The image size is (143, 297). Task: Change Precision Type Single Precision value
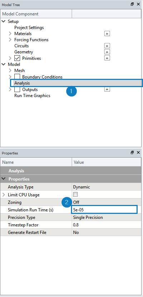[x=106, y=217]
